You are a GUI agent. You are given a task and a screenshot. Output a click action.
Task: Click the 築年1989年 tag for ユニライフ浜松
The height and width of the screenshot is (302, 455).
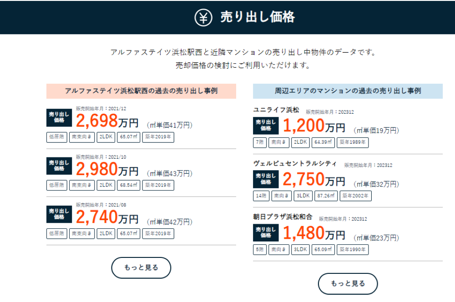click(353, 142)
